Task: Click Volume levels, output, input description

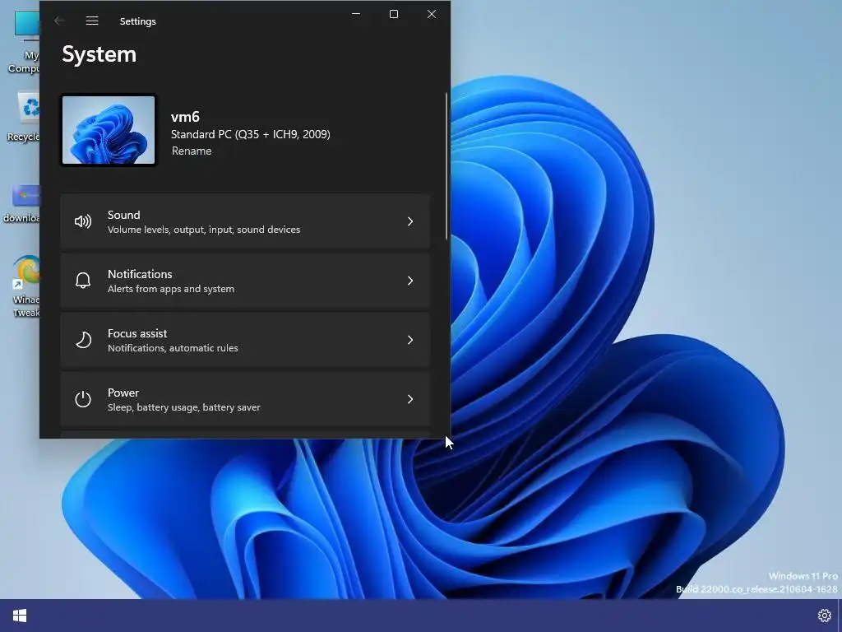Action: (204, 230)
